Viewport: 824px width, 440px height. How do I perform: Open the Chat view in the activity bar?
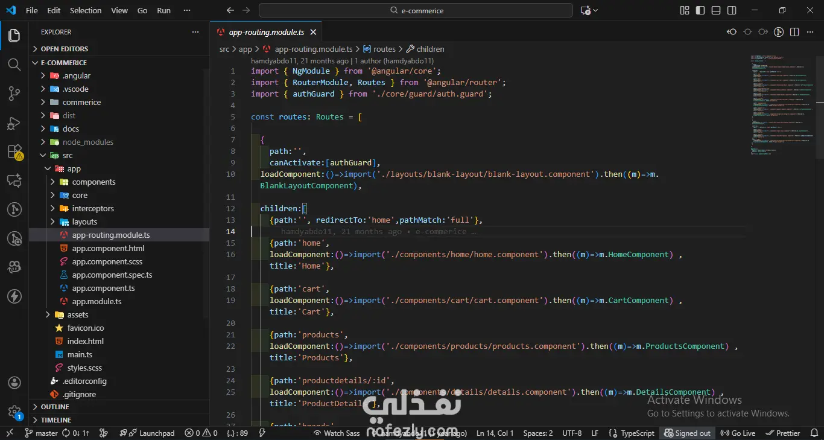[14, 180]
